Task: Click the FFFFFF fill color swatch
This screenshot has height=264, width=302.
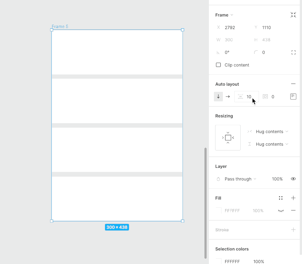Action: [x=219, y=211]
